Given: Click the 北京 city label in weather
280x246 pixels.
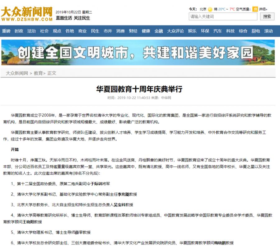Looking at the screenshot, I should click(x=203, y=9).
